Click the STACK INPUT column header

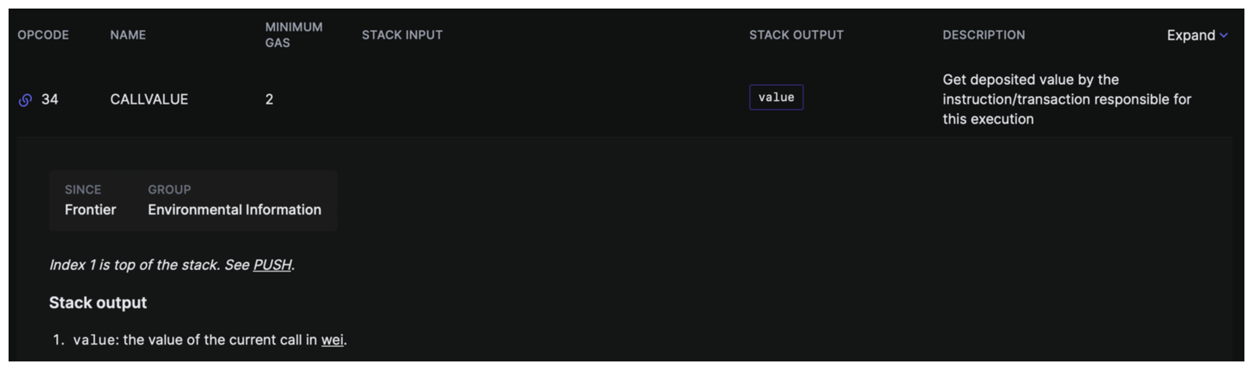(402, 35)
